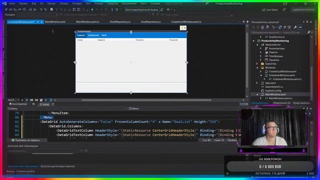The height and width of the screenshot is (180, 320).
Task: Click line number 81 in code editor
Action: (x=17, y=122)
